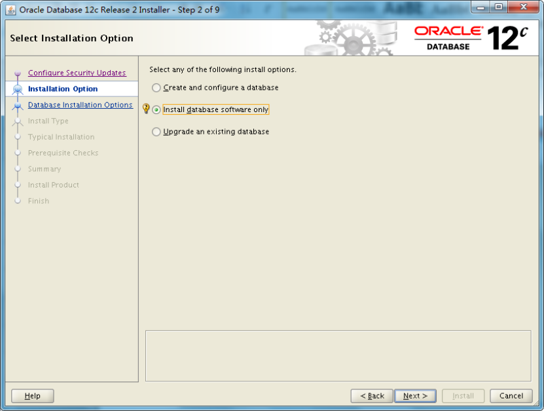Go to Configure Security Updates step
Screen dimensions: 544x411
(77, 73)
